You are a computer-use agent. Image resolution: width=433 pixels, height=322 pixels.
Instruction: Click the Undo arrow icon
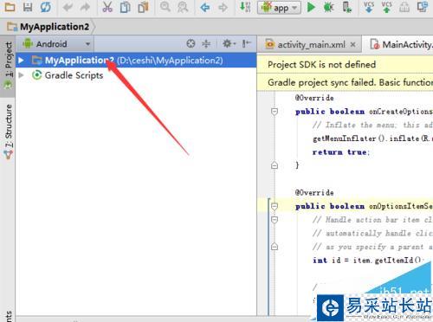coord(68,7)
